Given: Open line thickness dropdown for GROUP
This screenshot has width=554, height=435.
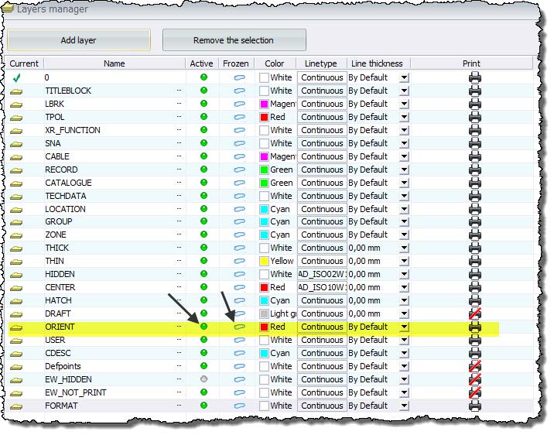Looking at the screenshot, I should (x=404, y=222).
